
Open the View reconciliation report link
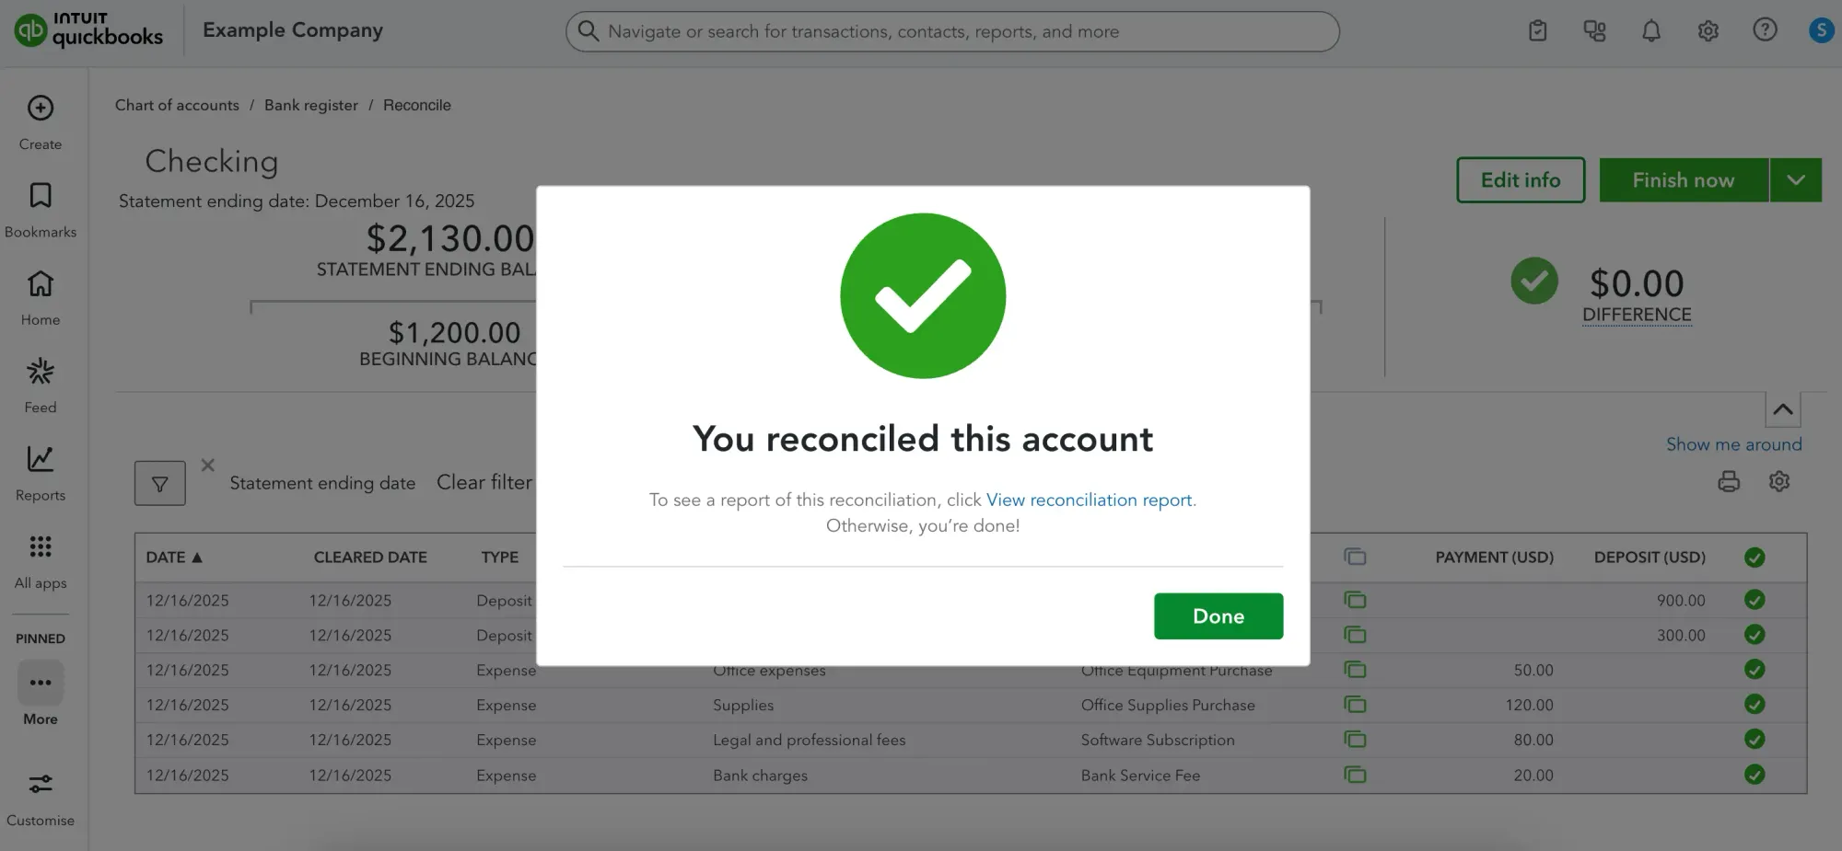1090,500
